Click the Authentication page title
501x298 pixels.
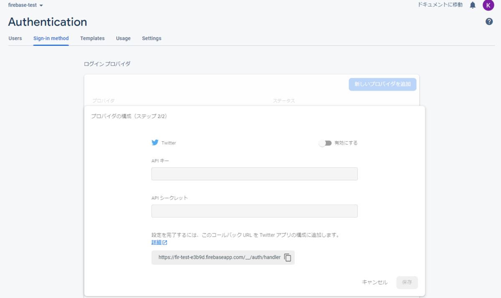pos(48,22)
